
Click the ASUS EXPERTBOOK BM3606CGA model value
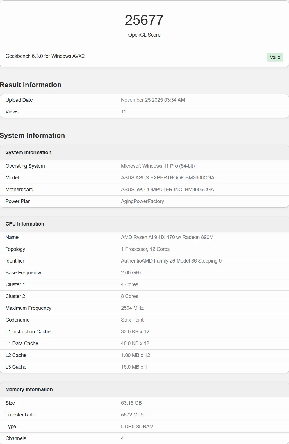click(x=167, y=178)
